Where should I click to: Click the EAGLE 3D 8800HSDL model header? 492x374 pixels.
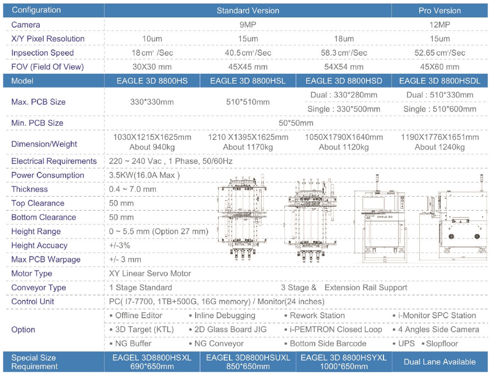click(440, 81)
